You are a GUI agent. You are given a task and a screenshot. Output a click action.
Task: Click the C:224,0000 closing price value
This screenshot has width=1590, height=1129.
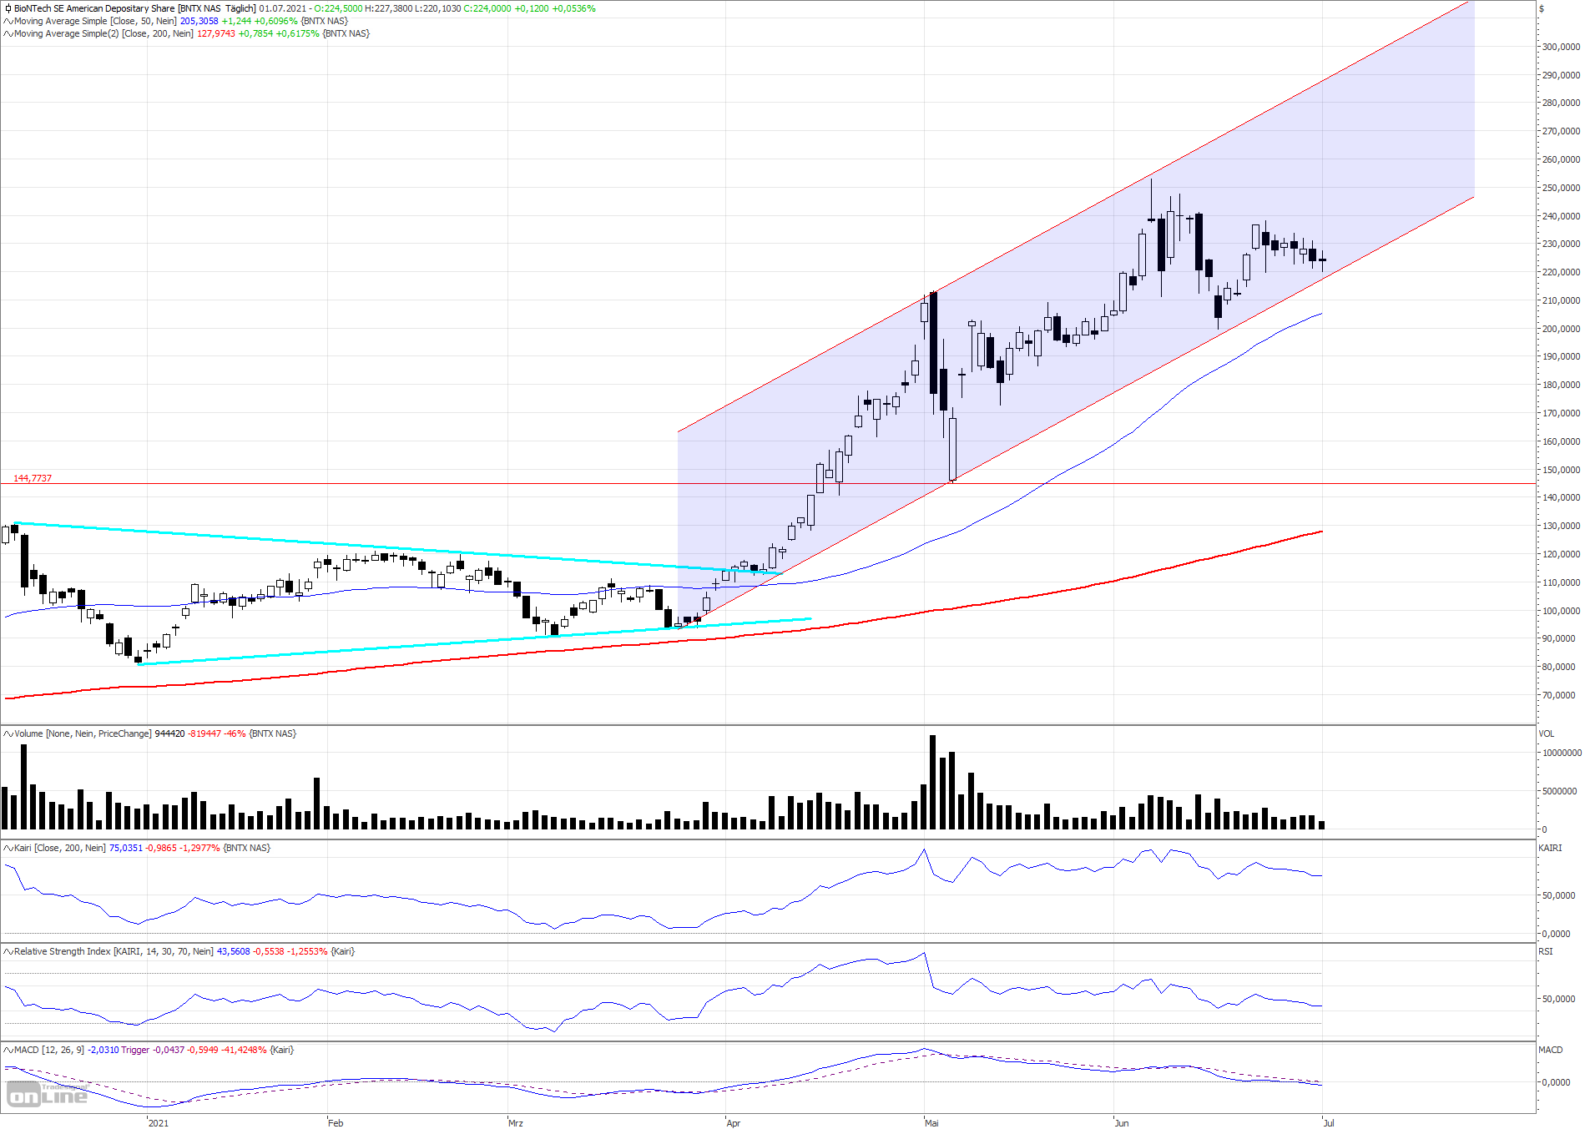tap(487, 8)
